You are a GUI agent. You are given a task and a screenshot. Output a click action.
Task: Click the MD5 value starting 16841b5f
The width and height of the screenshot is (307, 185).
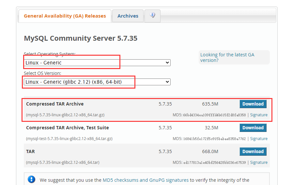214,139
